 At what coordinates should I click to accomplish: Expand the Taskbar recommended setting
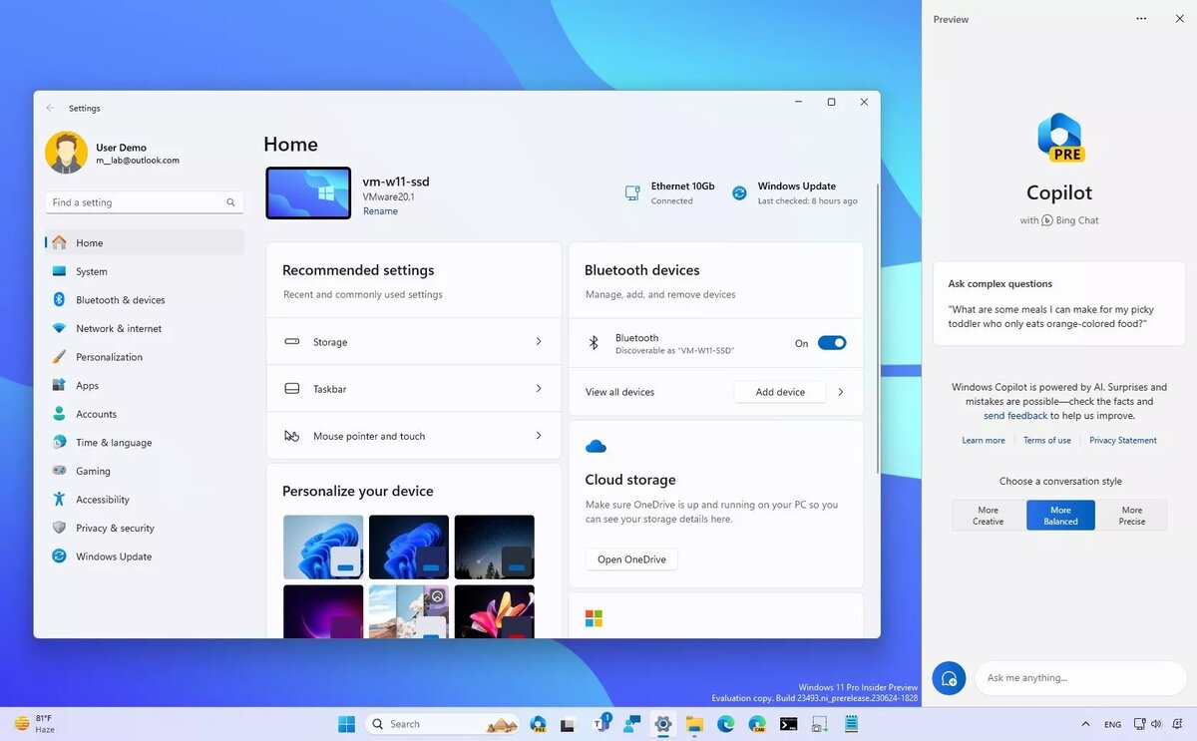(539, 388)
